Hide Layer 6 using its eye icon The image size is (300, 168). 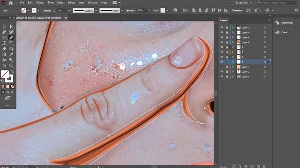point(222,42)
